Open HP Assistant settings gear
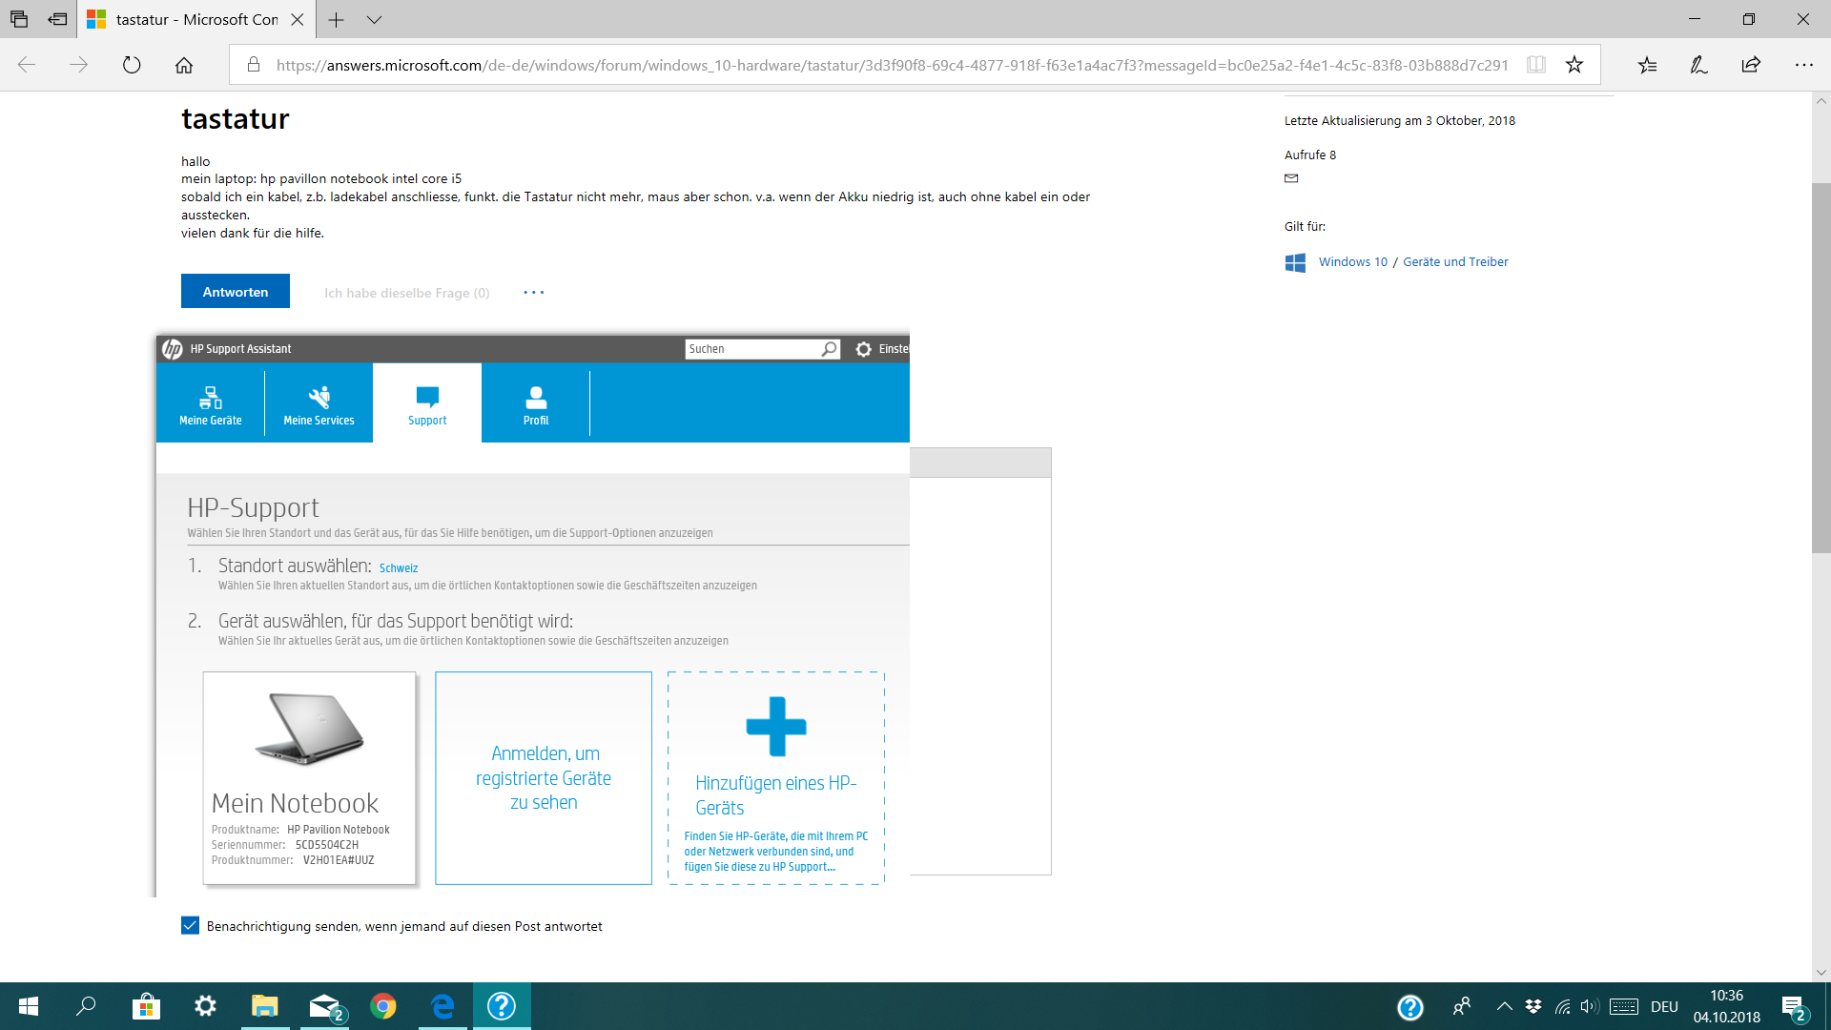1831x1030 pixels. 864,349
